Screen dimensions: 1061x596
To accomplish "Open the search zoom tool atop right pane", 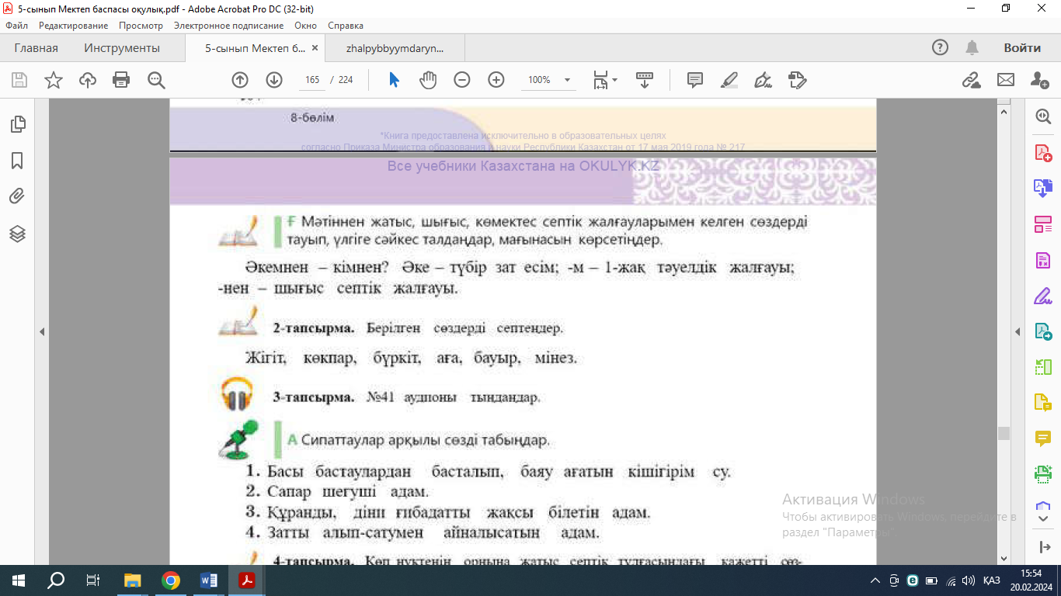I will (1042, 116).
